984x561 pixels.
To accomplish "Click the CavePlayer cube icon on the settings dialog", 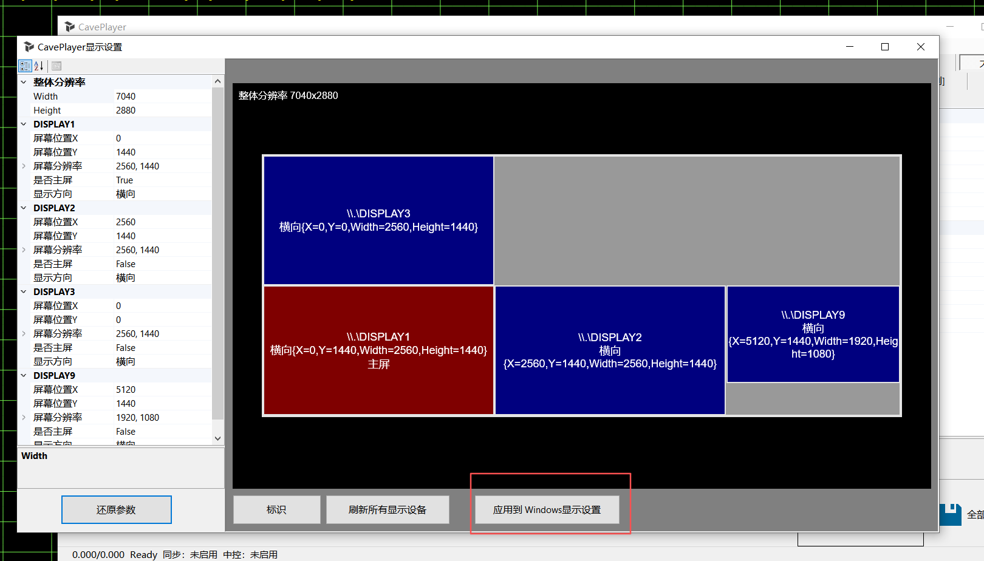I will click(29, 46).
